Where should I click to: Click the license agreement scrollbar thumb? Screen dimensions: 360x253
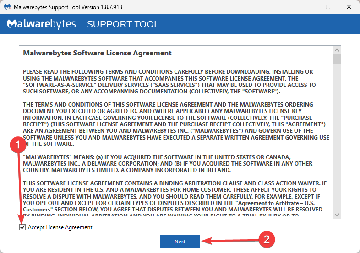click(x=337, y=59)
